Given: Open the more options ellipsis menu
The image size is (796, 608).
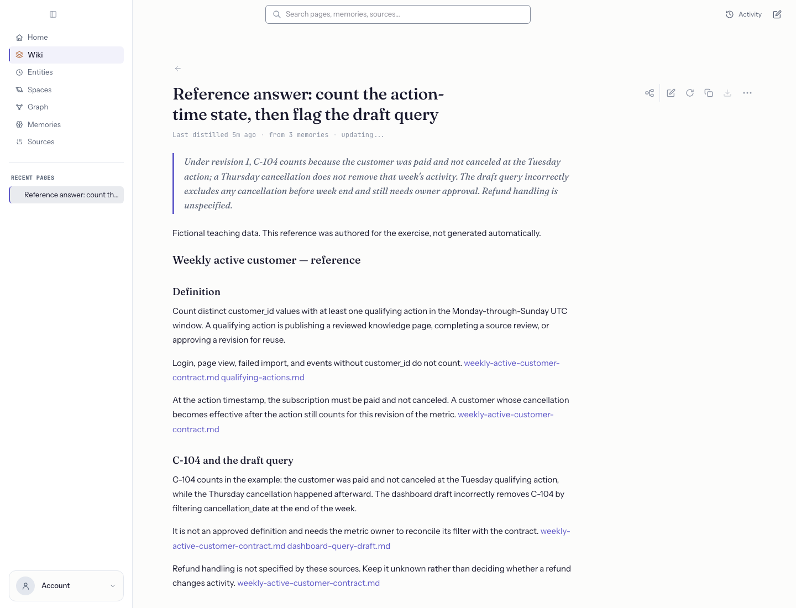Looking at the screenshot, I should [747, 93].
